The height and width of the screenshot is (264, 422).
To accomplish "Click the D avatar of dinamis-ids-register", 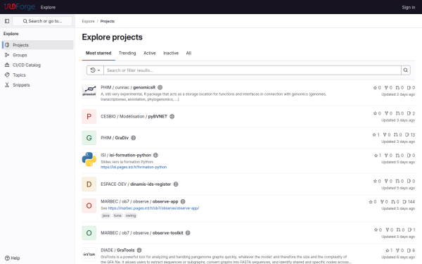I will point(89,184).
